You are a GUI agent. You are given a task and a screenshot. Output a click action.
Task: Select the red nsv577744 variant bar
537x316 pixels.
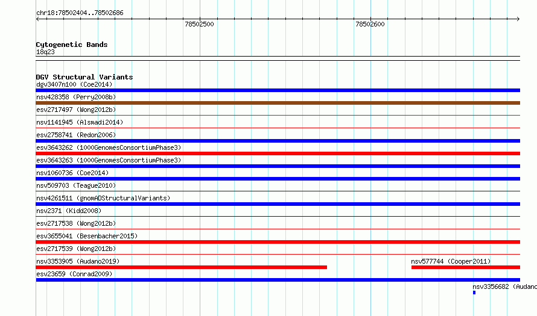pyautogui.click(x=465, y=267)
